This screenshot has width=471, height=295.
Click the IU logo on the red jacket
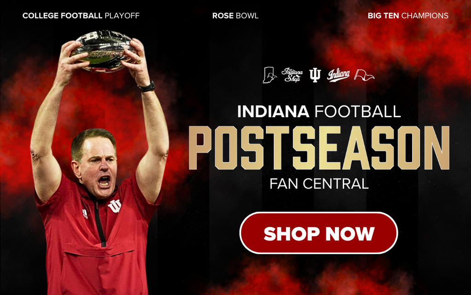115,206
